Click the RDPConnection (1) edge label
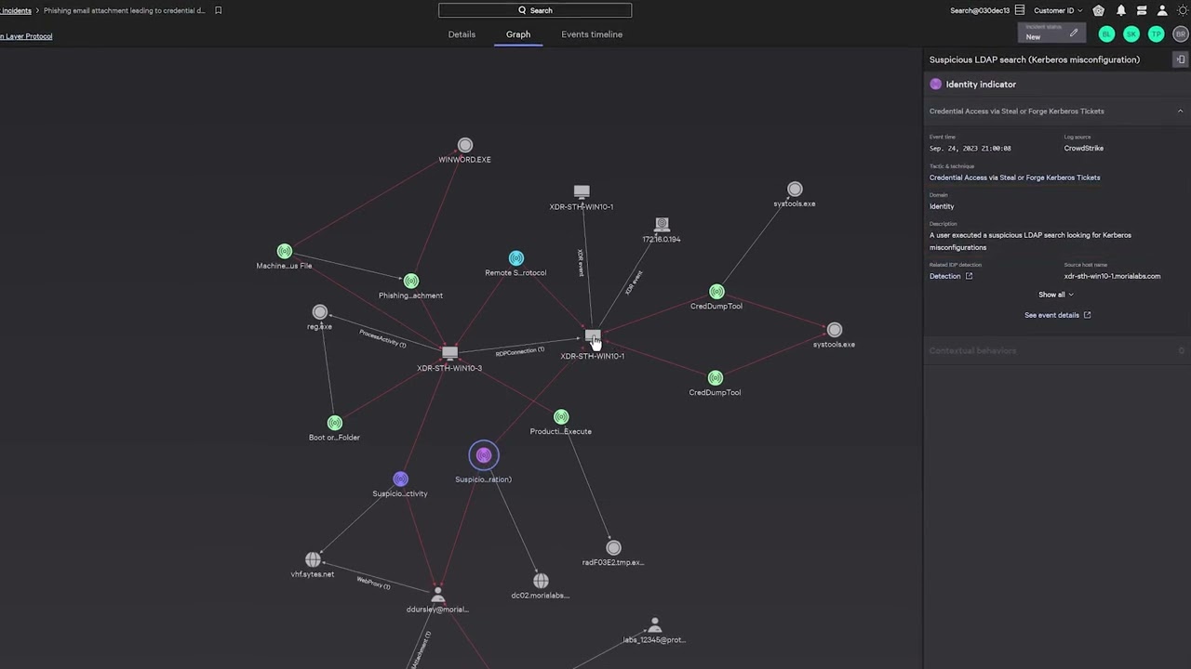 (520, 351)
